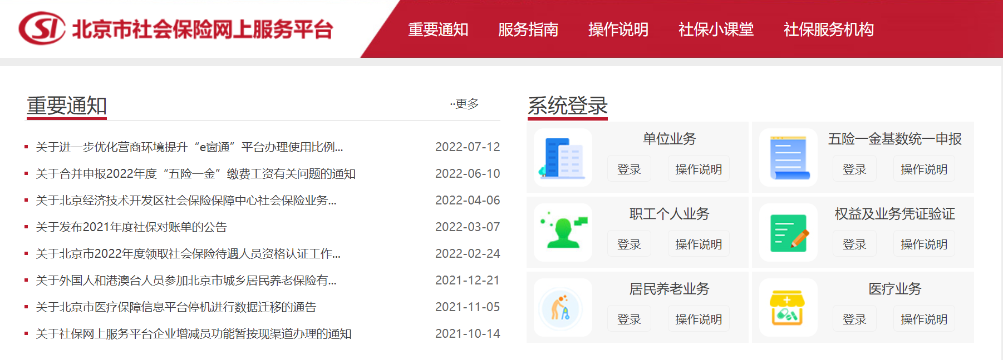Click the SI social insurance logo
1003x360 pixels.
click(42, 28)
